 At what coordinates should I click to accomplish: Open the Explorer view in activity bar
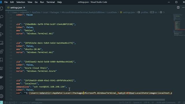(x=2, y=8)
